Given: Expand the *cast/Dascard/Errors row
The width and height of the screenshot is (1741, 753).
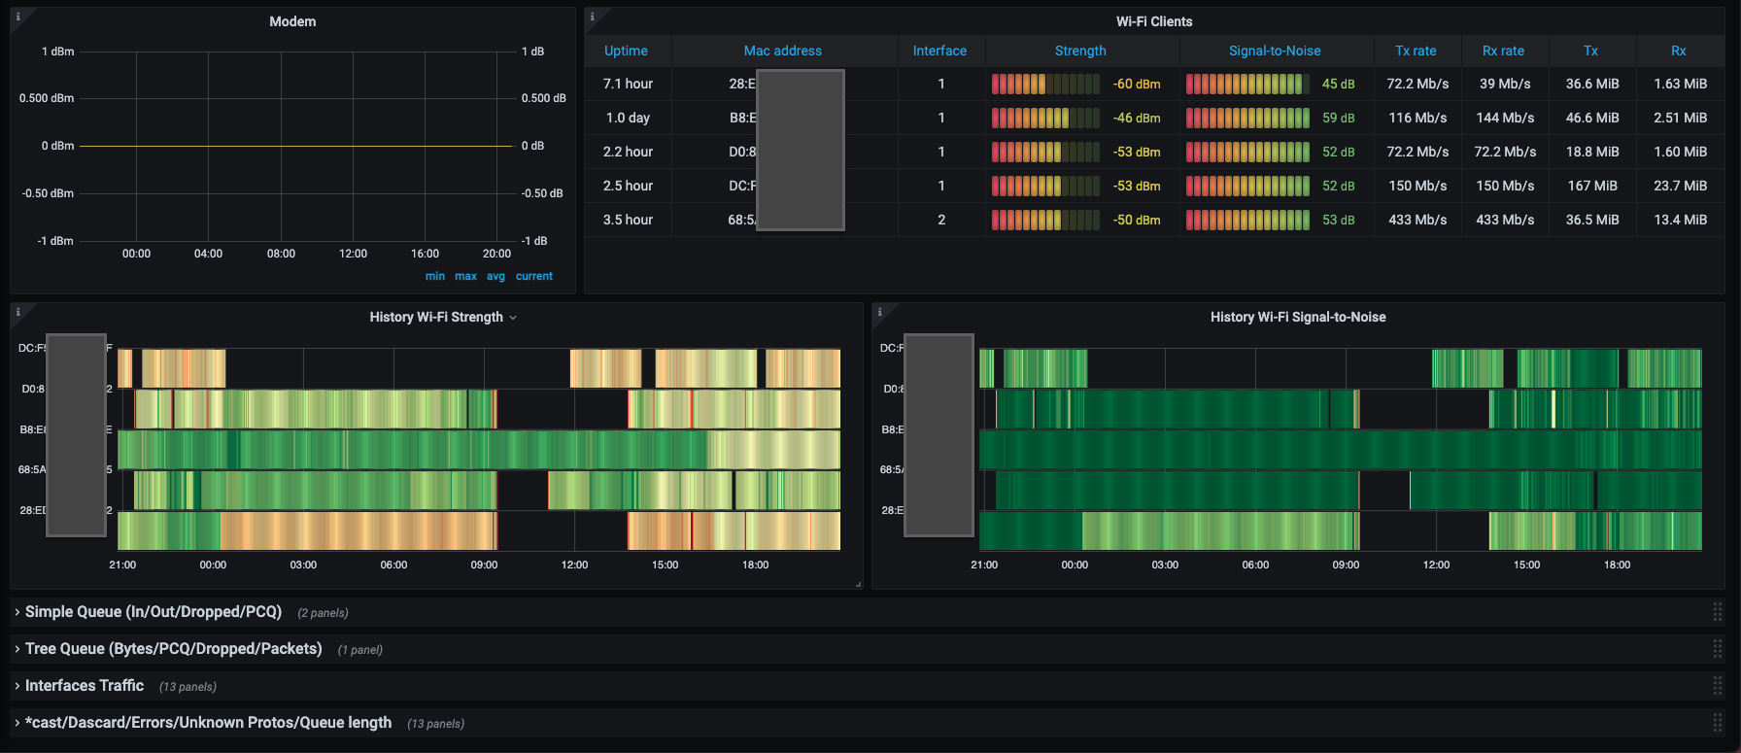Looking at the screenshot, I should coord(208,723).
